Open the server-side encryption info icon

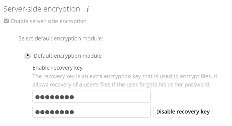pyautogui.click(x=88, y=9)
